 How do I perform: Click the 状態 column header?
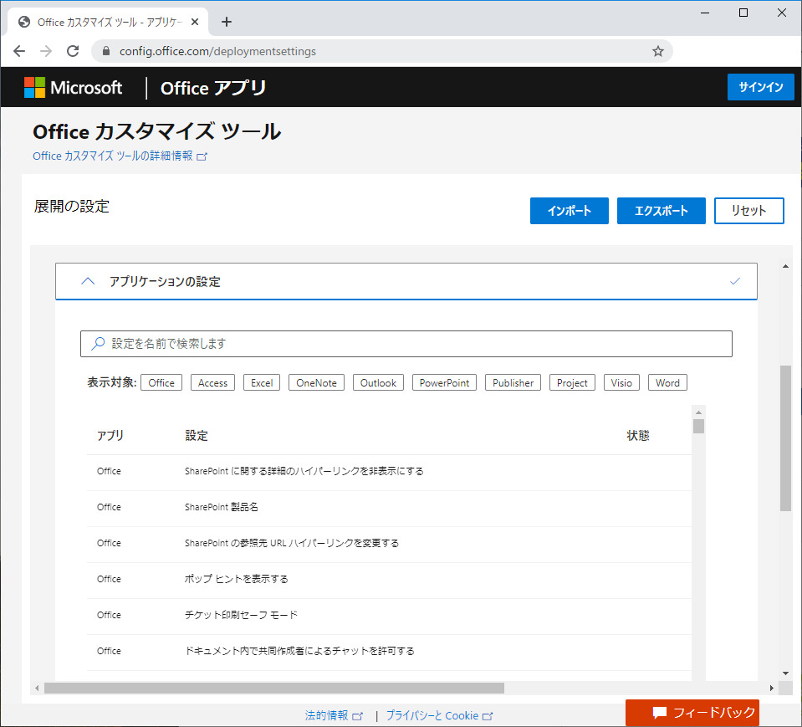tap(638, 435)
